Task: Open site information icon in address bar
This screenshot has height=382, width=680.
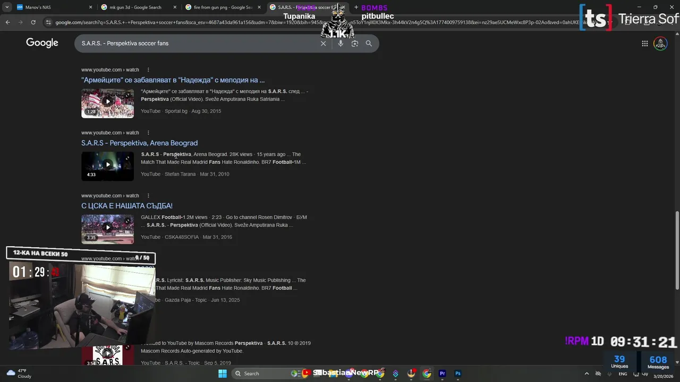Action: [x=48, y=22]
